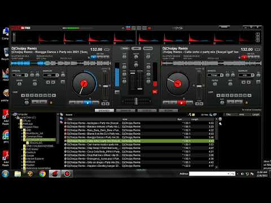The height and width of the screenshot is (203, 271).
Task: Toggle the right channel red PFL button
Action: tap(155, 92)
